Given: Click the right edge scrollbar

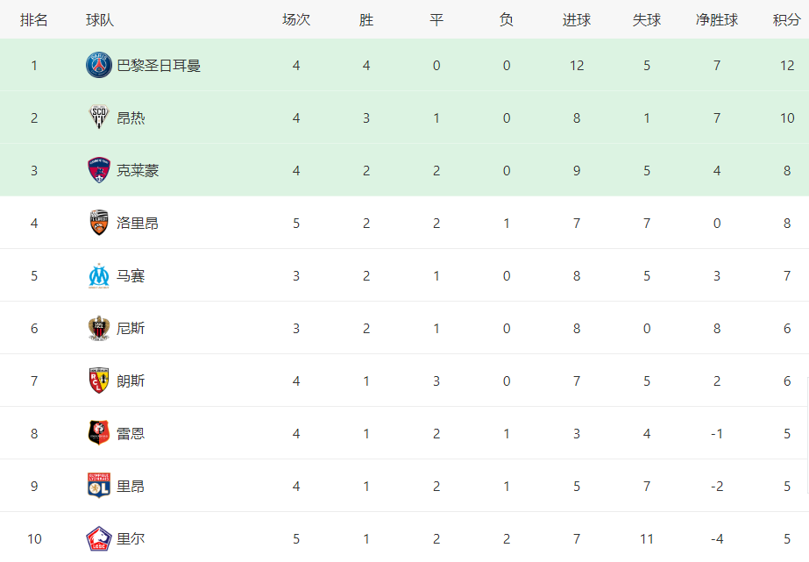Looking at the screenshot, I should (x=807, y=435).
